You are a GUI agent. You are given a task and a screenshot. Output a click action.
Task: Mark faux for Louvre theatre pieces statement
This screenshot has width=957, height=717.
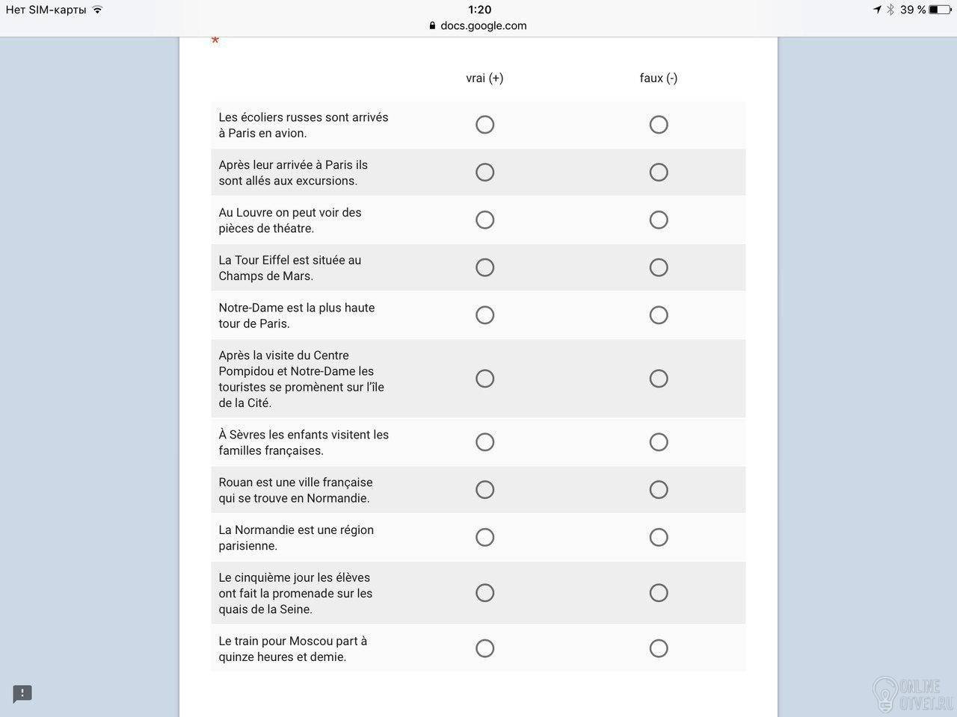pos(659,220)
